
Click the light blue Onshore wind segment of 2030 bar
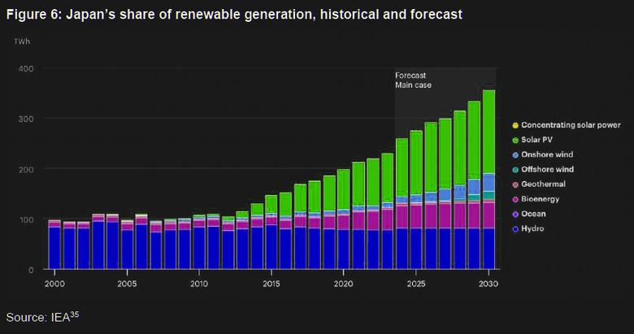click(x=489, y=182)
